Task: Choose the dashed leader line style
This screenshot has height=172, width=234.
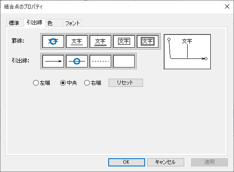Action: click(x=100, y=61)
